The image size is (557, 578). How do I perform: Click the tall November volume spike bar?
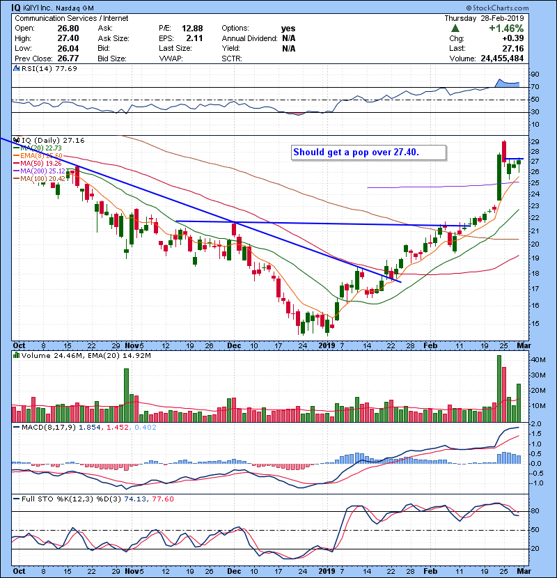127,395
